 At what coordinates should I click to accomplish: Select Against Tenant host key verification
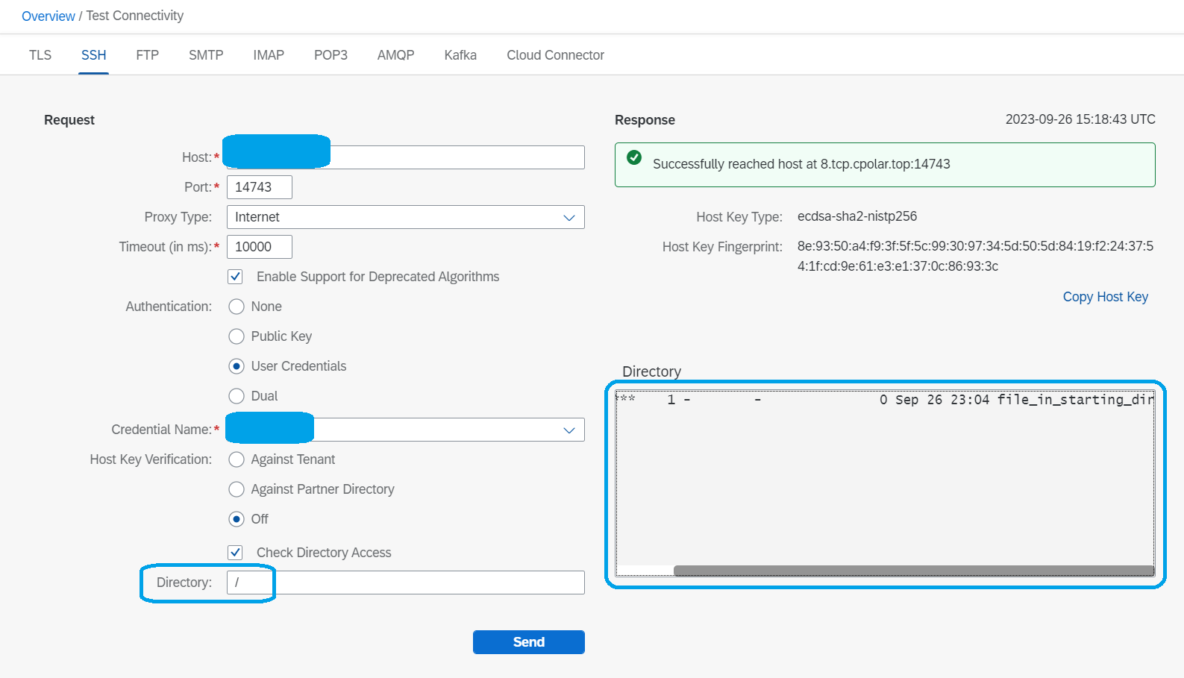point(237,459)
